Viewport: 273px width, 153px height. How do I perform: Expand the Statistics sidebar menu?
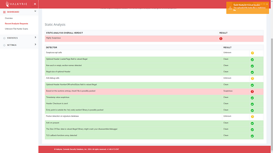(x=35, y=37)
